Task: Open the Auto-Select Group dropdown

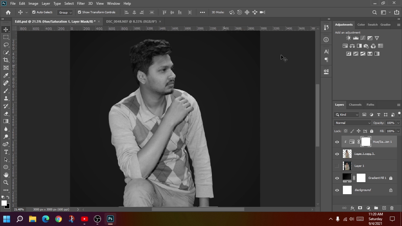Action: 65,12
